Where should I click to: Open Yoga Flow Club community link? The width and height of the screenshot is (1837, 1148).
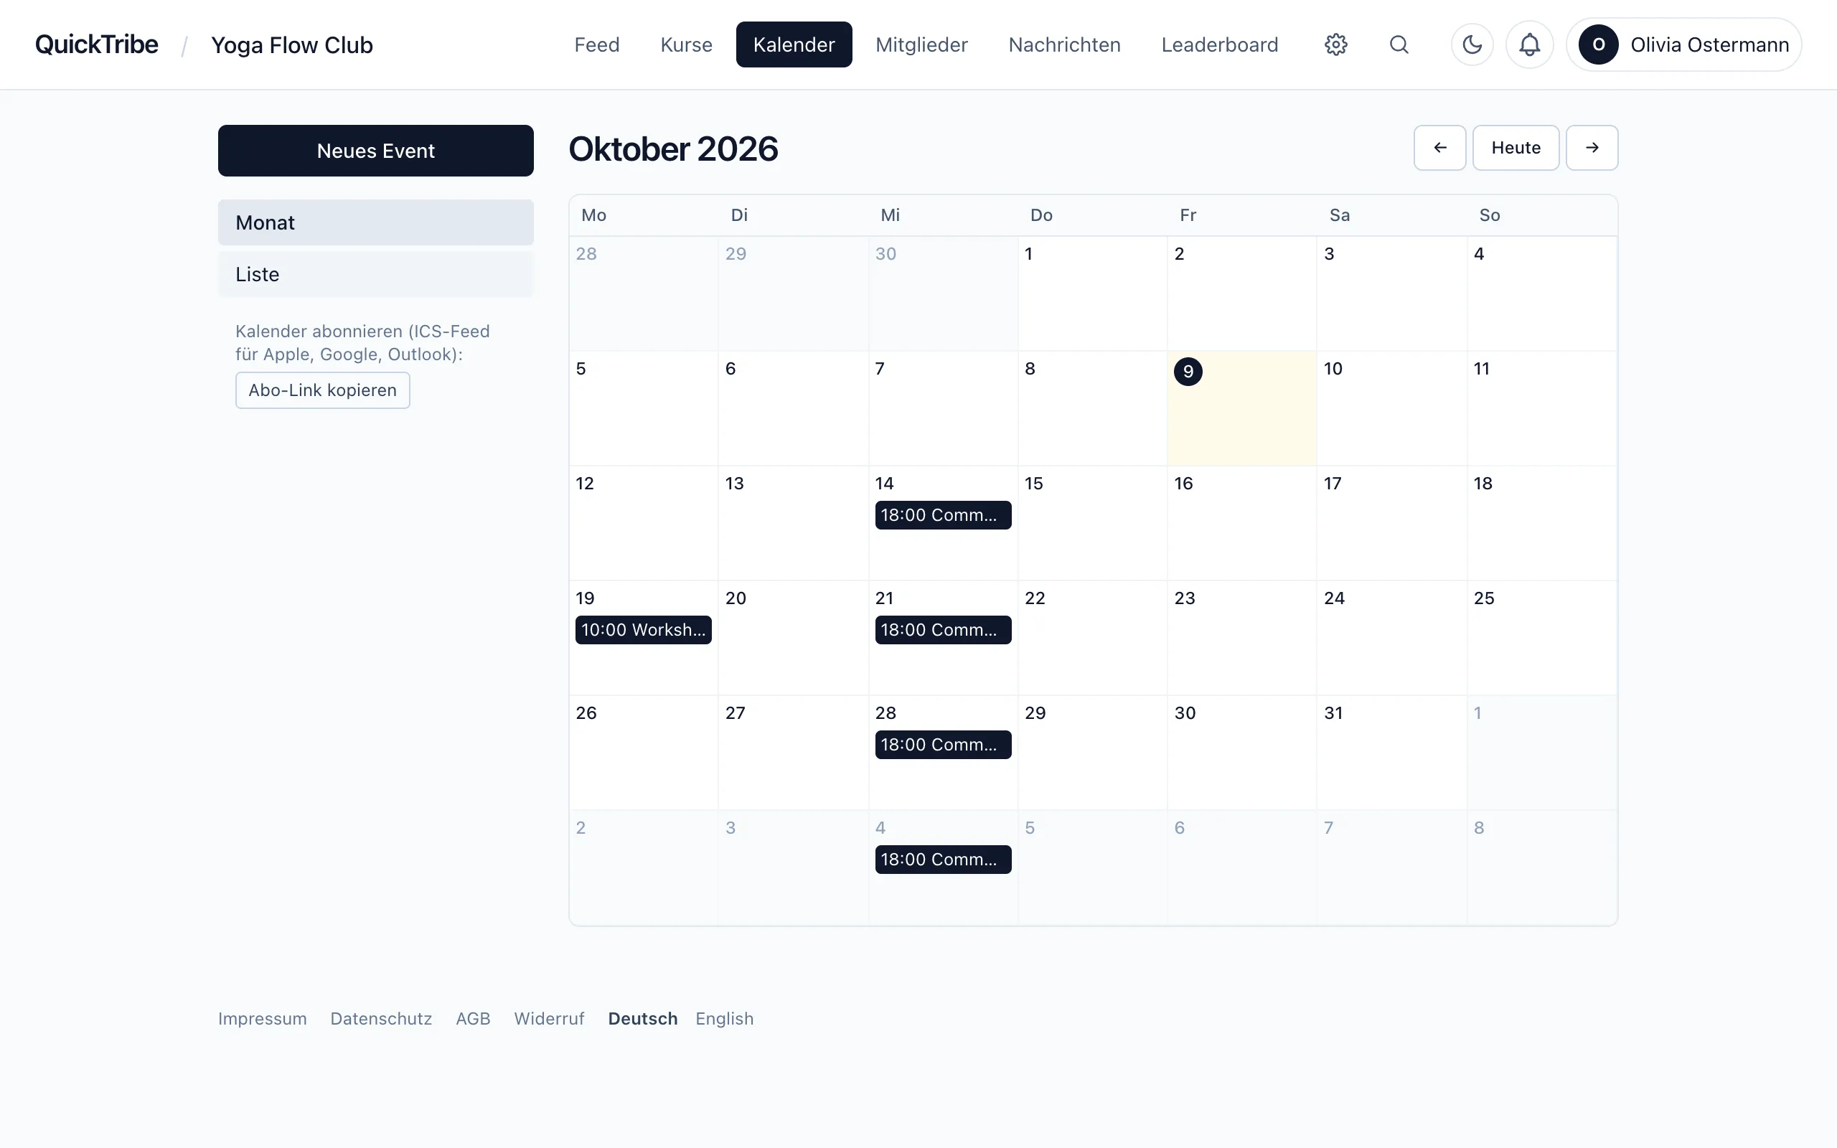[x=291, y=44]
